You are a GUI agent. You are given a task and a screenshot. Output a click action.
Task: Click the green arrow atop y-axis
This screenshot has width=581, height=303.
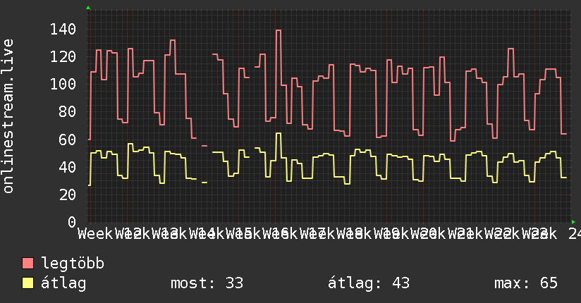(x=88, y=8)
